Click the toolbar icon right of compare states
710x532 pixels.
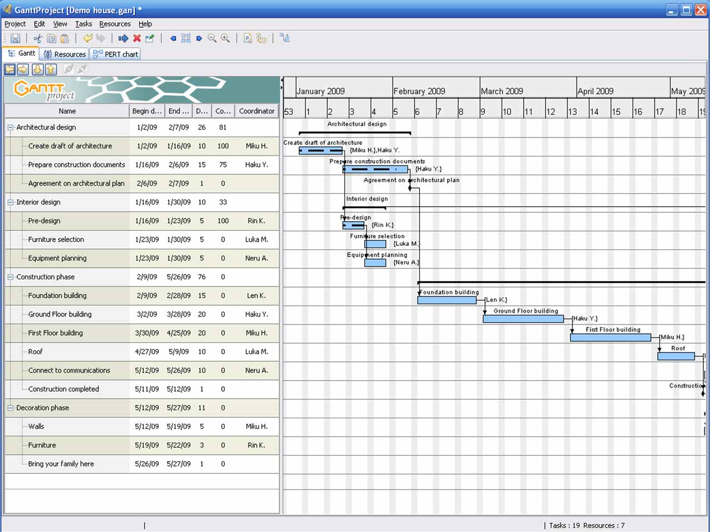pyautogui.click(x=285, y=38)
